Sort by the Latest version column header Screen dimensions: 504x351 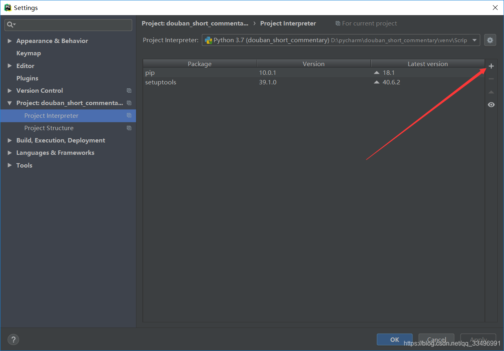428,64
